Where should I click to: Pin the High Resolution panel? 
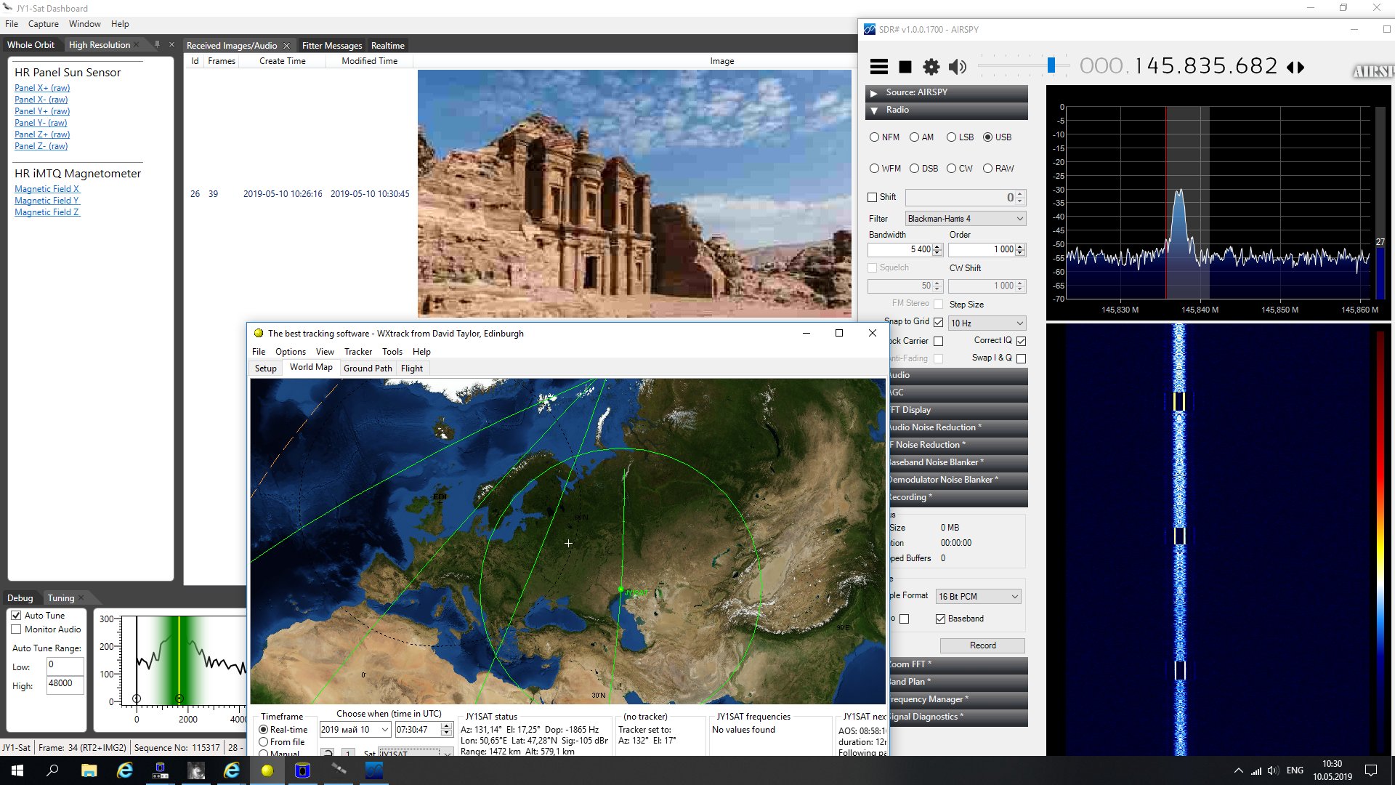157,45
